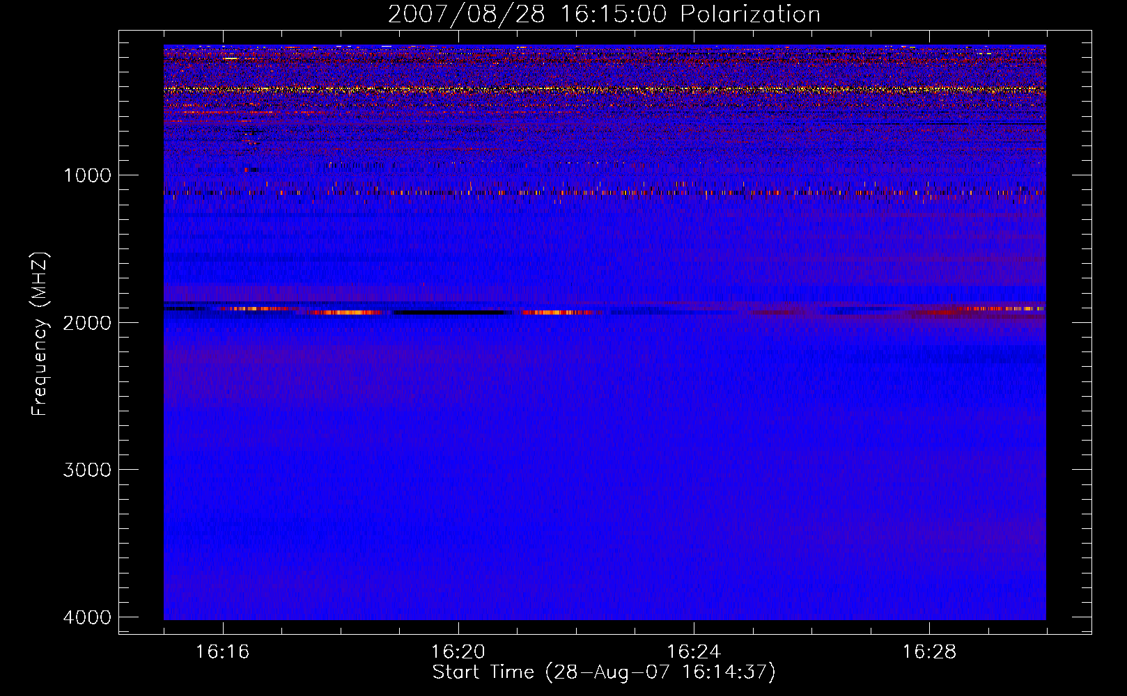Click the 3000 frequency tick label

coord(87,470)
